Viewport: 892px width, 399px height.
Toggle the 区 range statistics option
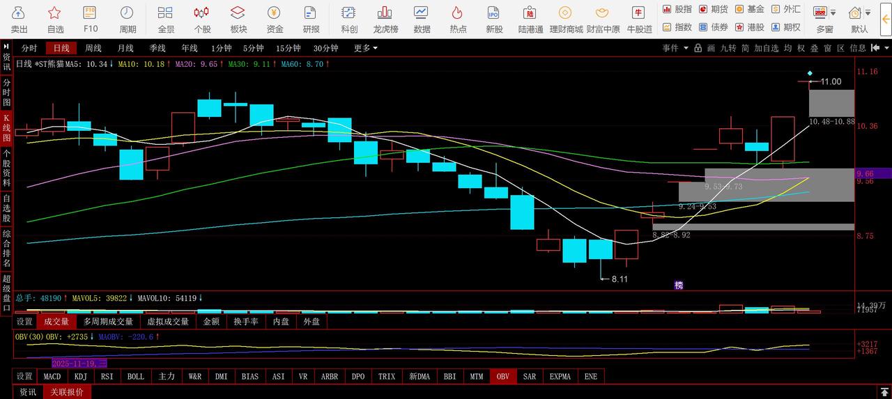(840, 48)
